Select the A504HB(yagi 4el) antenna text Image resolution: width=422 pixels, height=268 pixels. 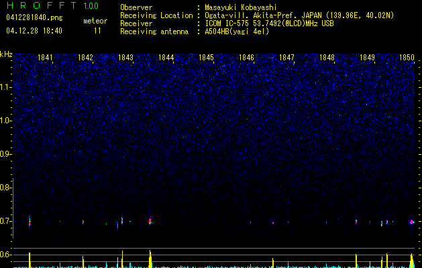point(237,31)
